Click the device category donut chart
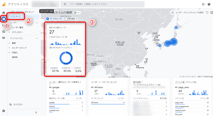 pyautogui.click(x=66, y=58)
